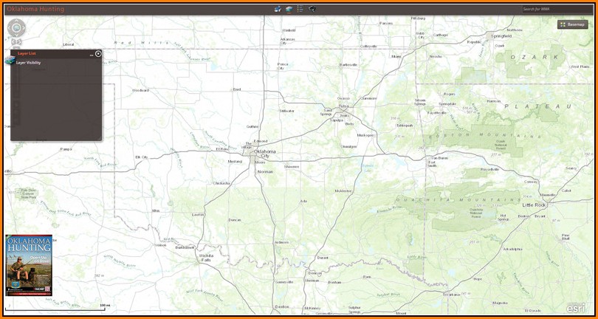The width and height of the screenshot is (598, 319).
Task: Go to next map extent
Action: click(19, 41)
